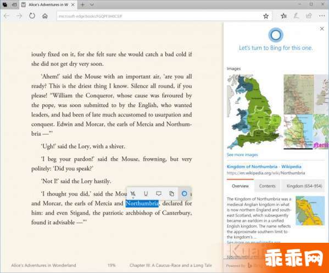
Task: Show set-aside tabs icon
Action: 5,4
